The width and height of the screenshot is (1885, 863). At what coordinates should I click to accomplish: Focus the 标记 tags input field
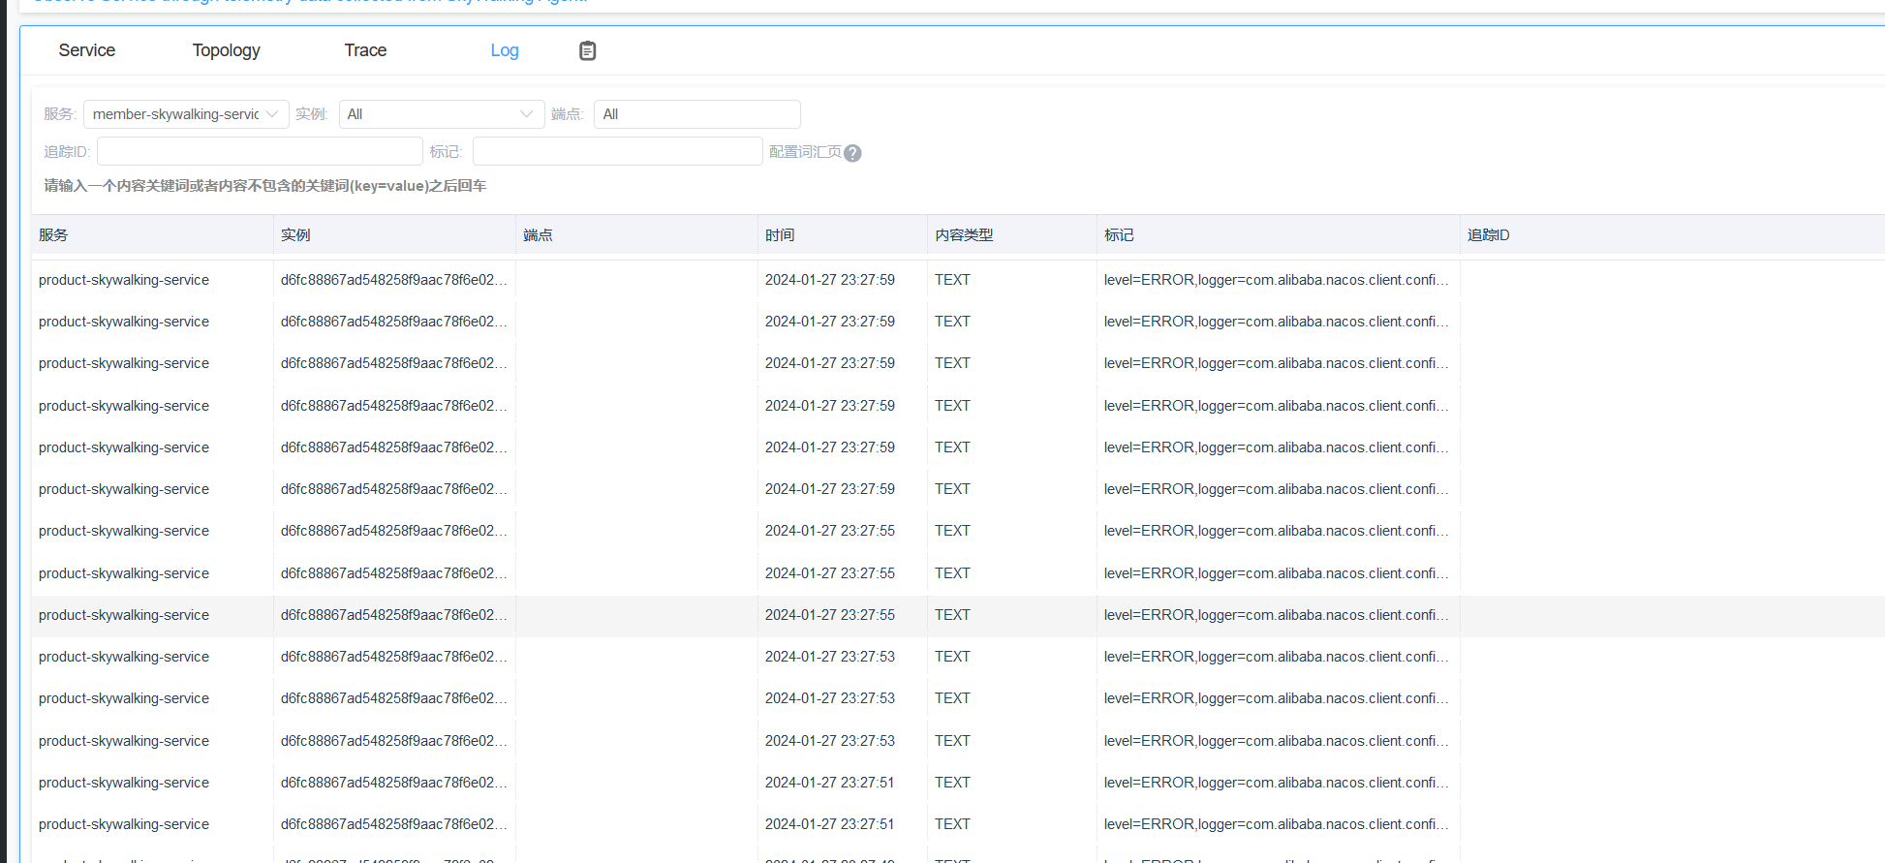(x=618, y=151)
